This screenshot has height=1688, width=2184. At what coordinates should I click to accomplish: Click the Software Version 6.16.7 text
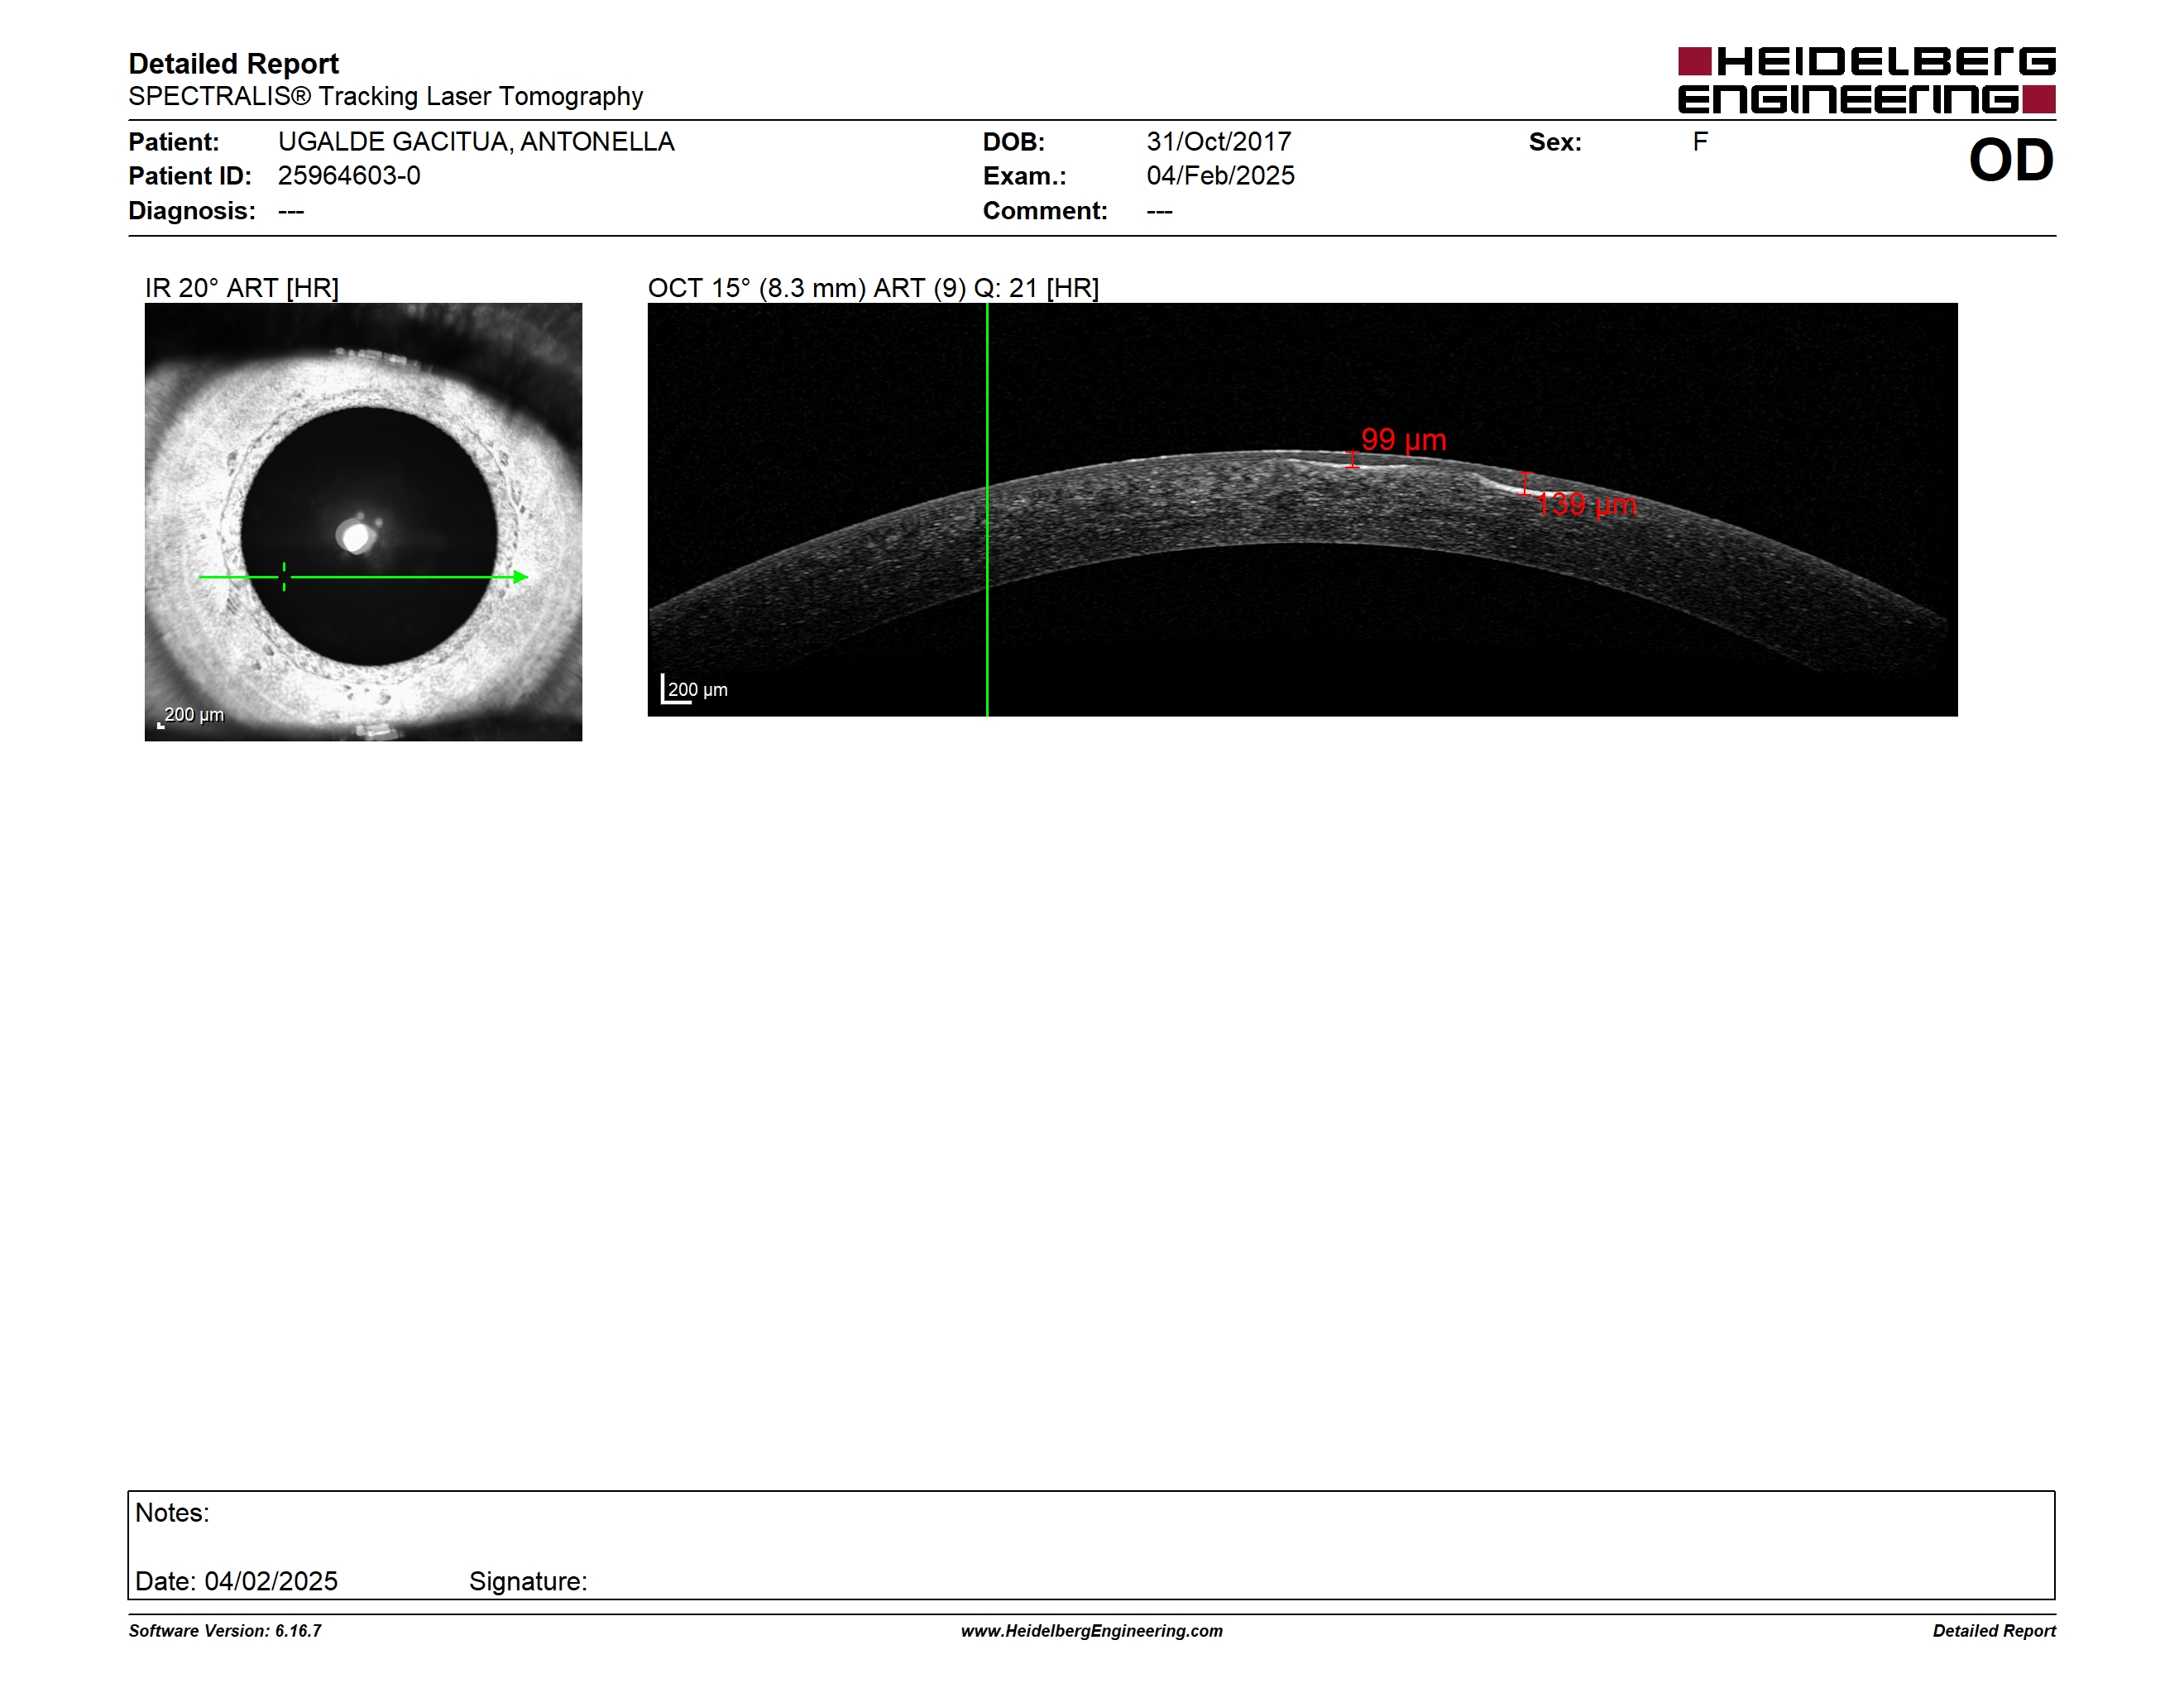tap(225, 1631)
